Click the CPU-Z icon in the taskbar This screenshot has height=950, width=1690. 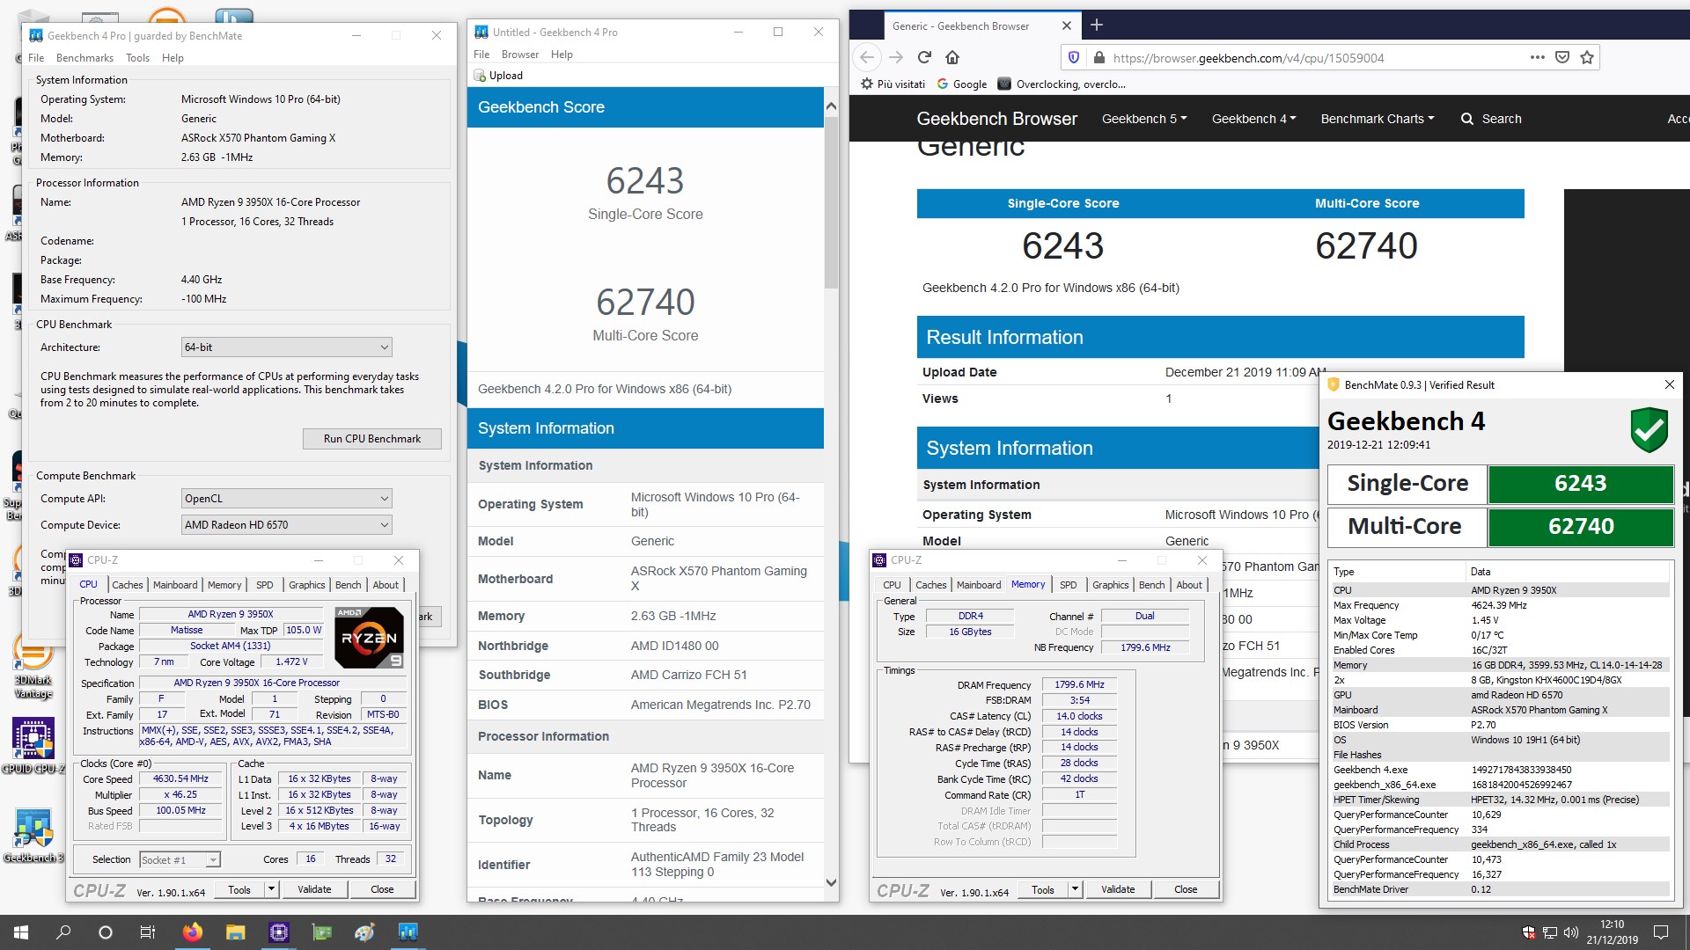coord(279,932)
